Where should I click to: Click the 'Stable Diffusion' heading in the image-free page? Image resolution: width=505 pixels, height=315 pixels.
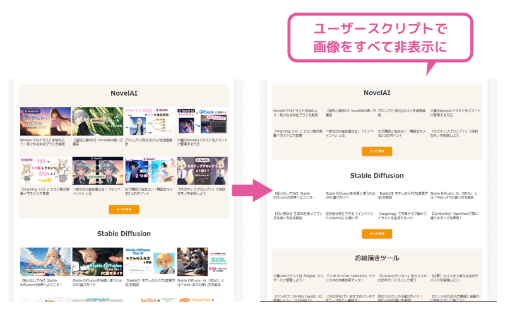pos(377,176)
